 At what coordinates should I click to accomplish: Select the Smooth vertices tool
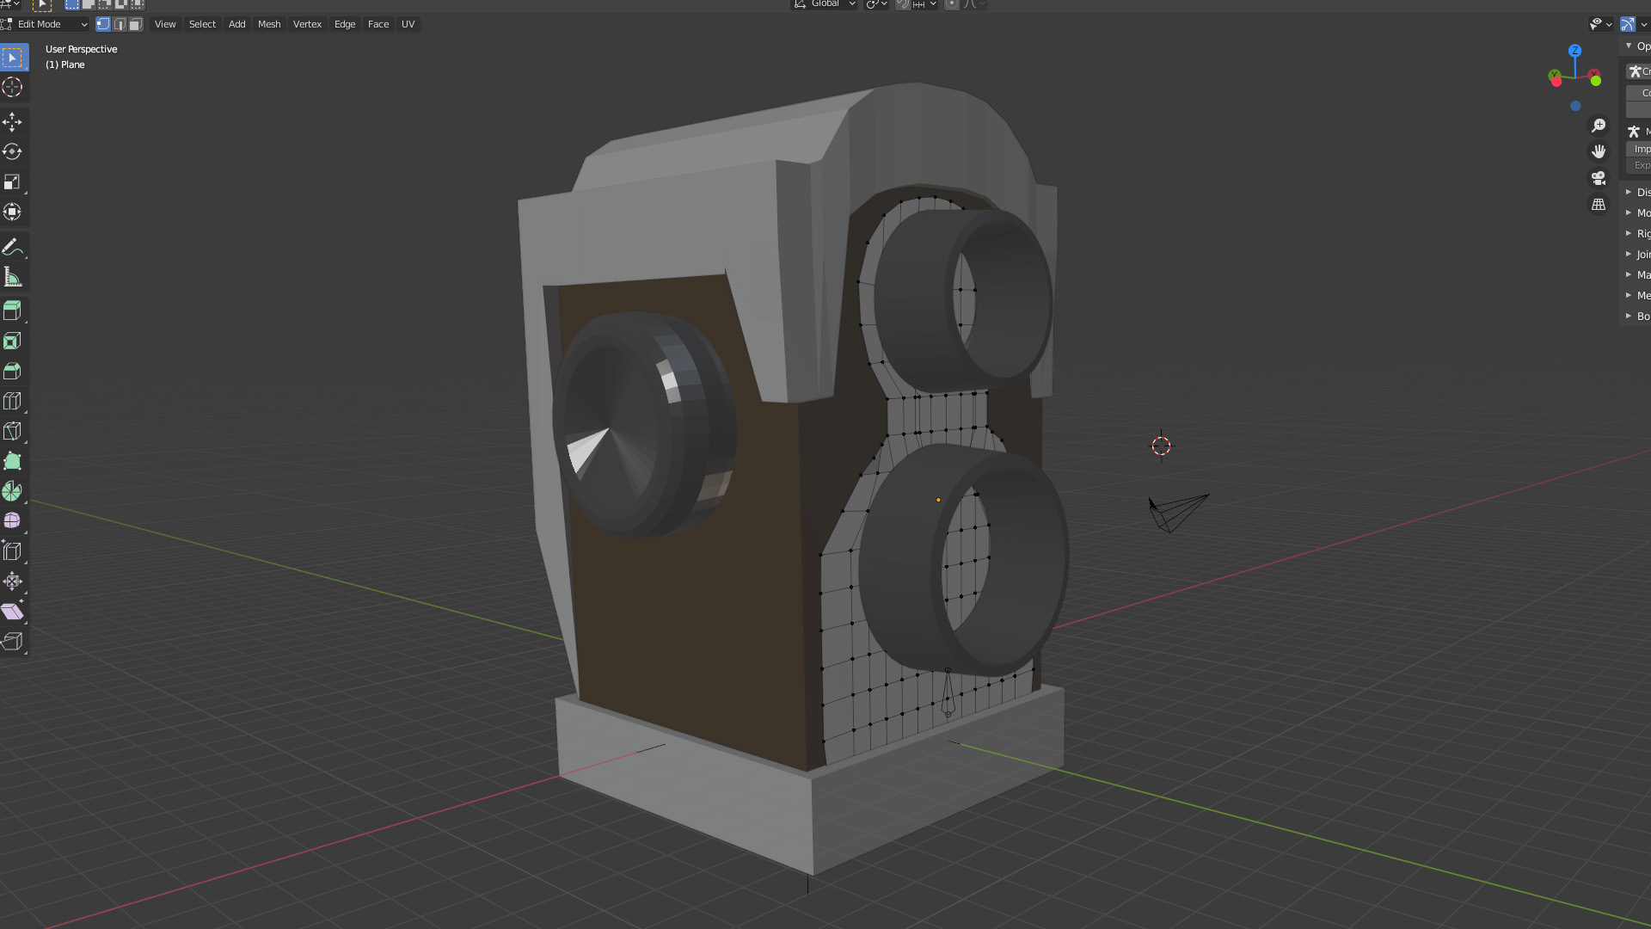(13, 521)
